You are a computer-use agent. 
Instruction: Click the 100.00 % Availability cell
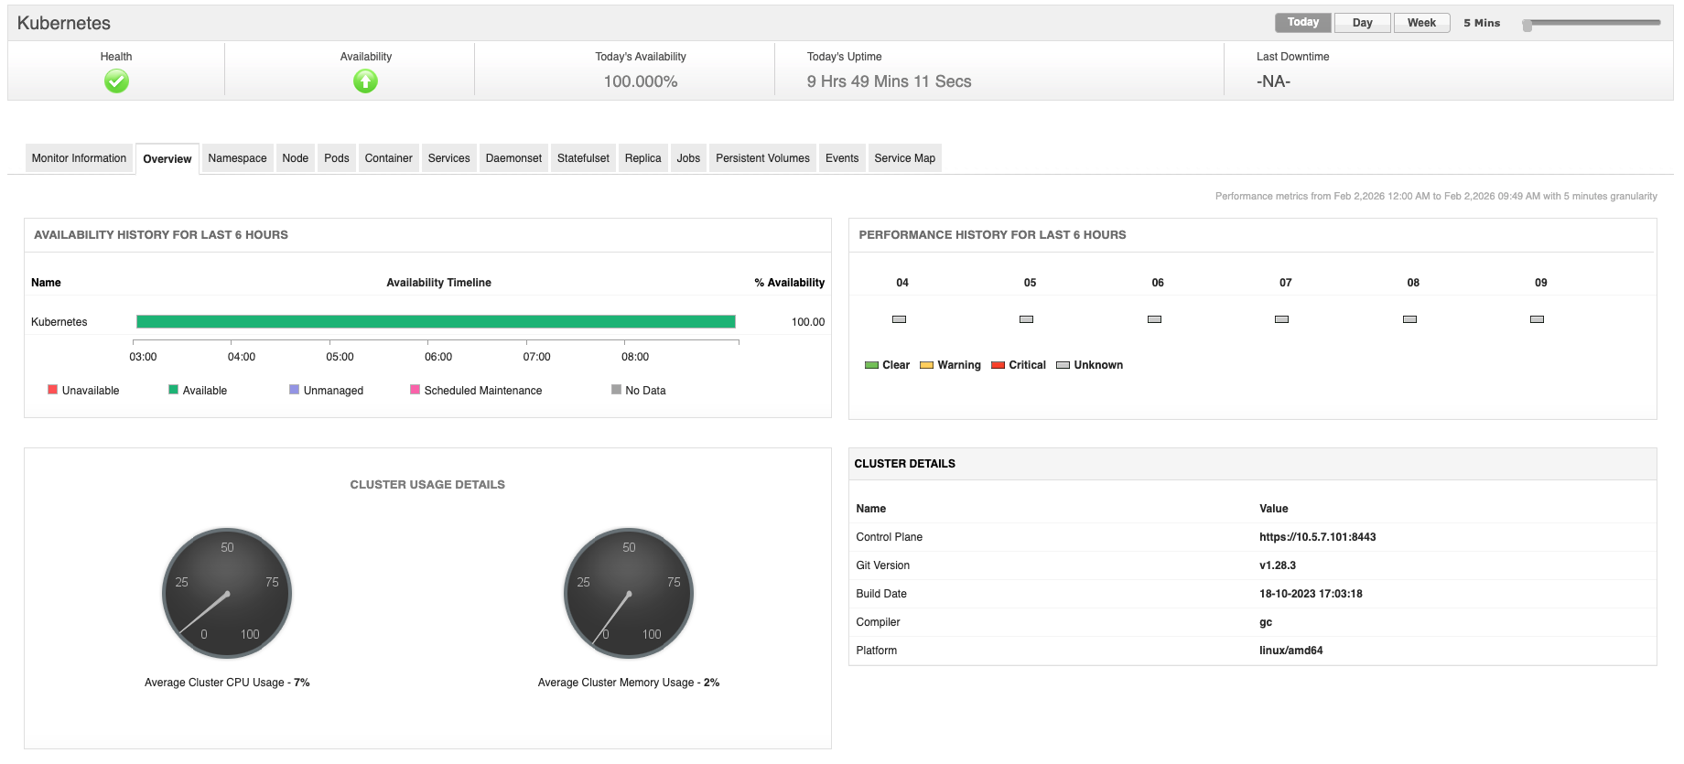coord(807,322)
